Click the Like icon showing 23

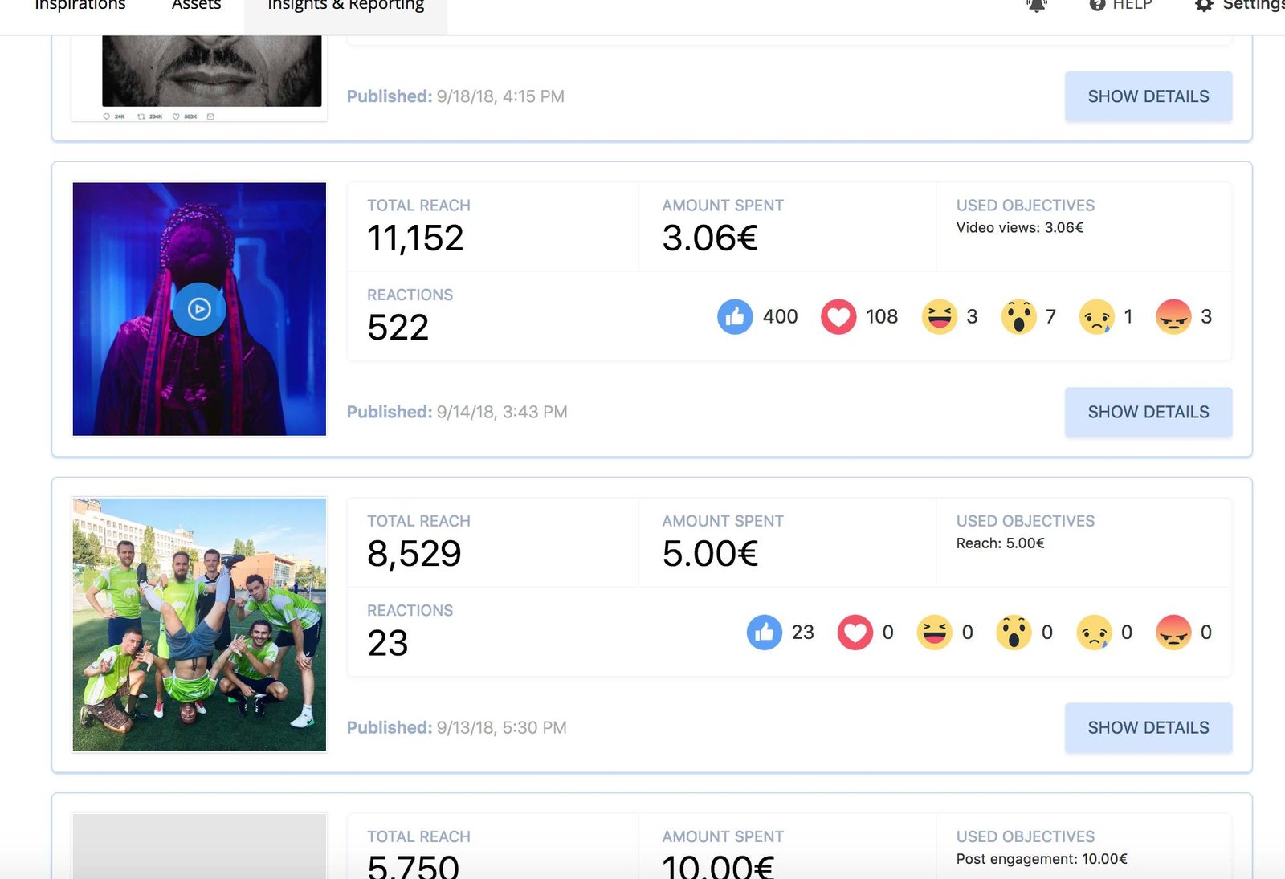pyautogui.click(x=764, y=633)
